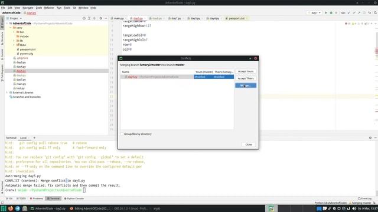Viewport: 378px width, 212px height.
Task: Expand all nodes in Project panel
Action: [x=89, y=18]
